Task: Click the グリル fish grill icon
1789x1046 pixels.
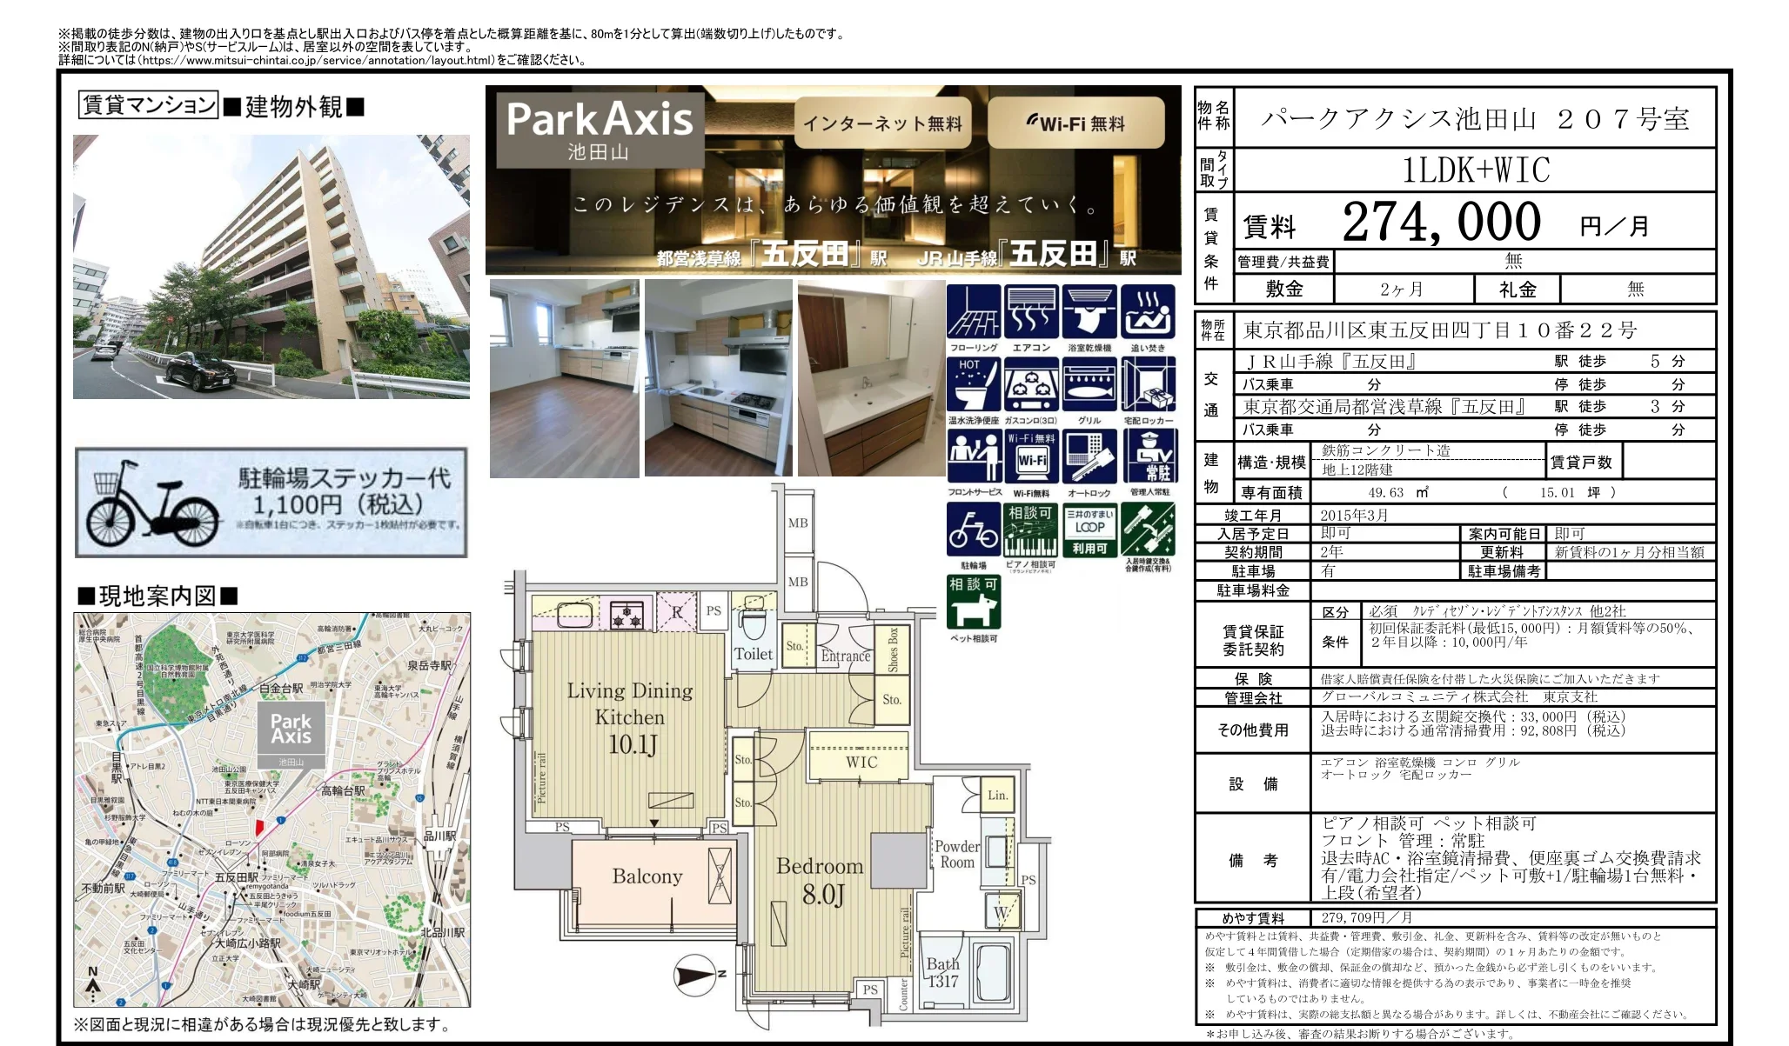Action: click(x=1089, y=384)
